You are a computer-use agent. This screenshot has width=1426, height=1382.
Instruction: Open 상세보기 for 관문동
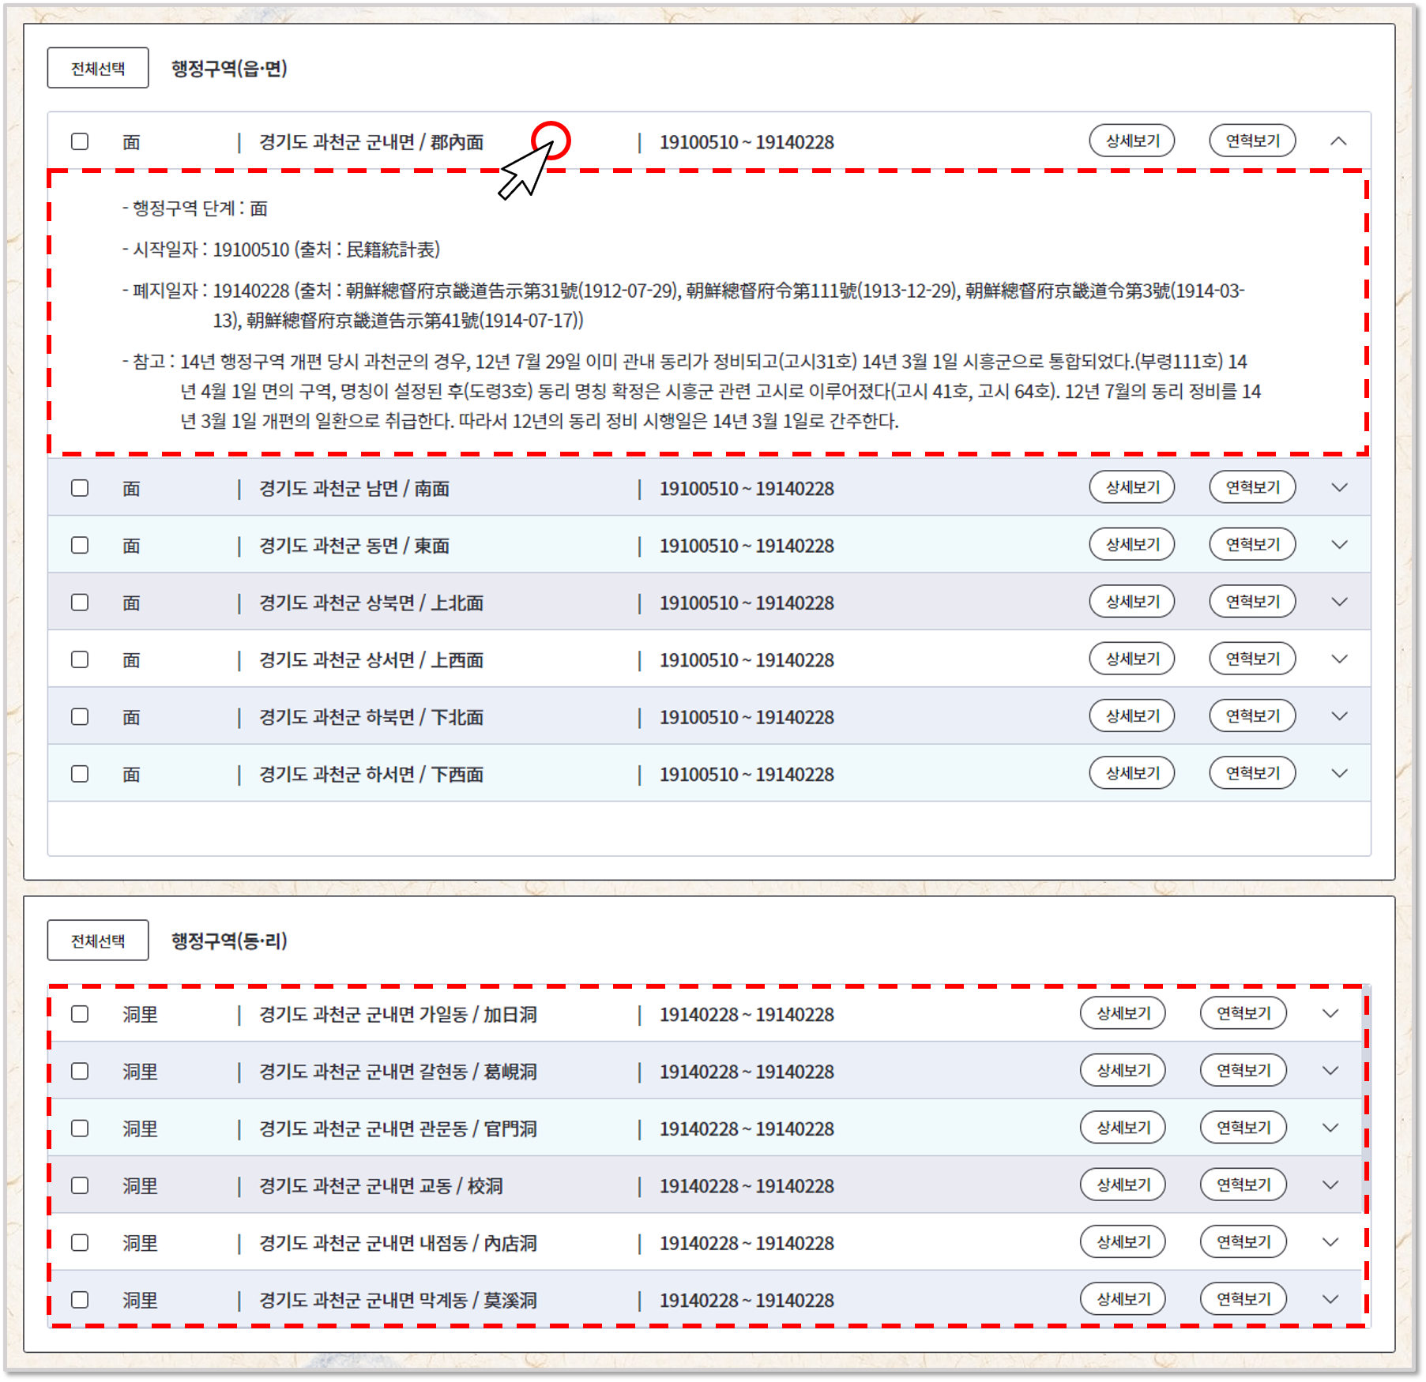coord(1123,1128)
